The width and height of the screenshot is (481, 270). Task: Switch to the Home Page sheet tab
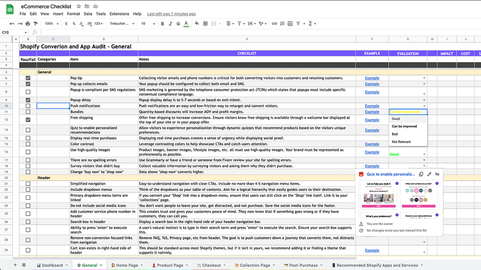pos(127,265)
